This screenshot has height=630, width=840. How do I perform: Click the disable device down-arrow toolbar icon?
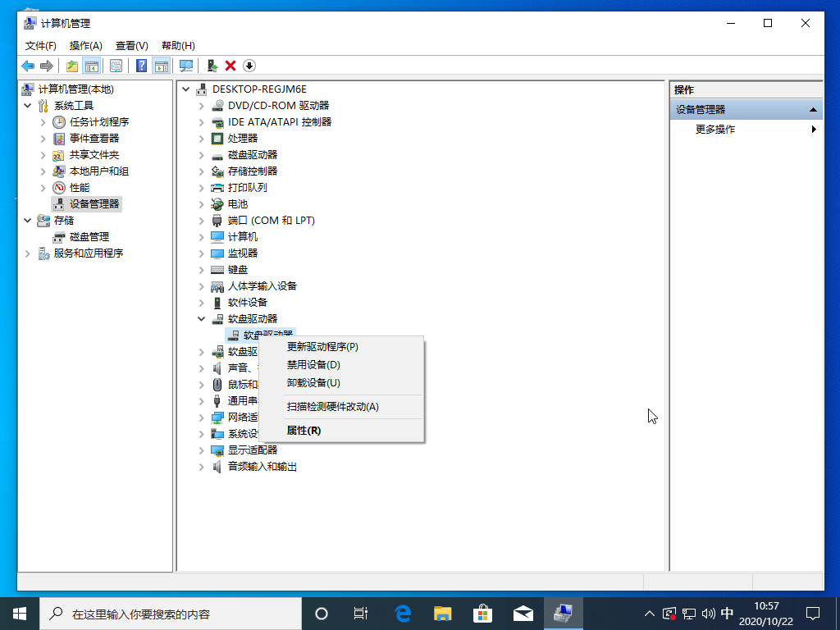[x=249, y=66]
